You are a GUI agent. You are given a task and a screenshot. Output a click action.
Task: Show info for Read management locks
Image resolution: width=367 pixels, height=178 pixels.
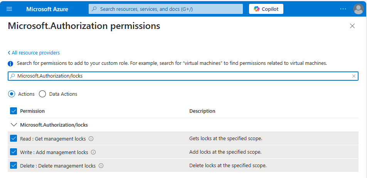pyautogui.click(x=91, y=139)
